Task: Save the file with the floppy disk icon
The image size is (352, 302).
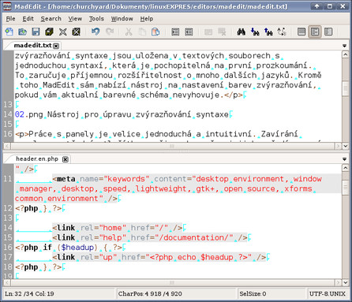Action: 36,32
